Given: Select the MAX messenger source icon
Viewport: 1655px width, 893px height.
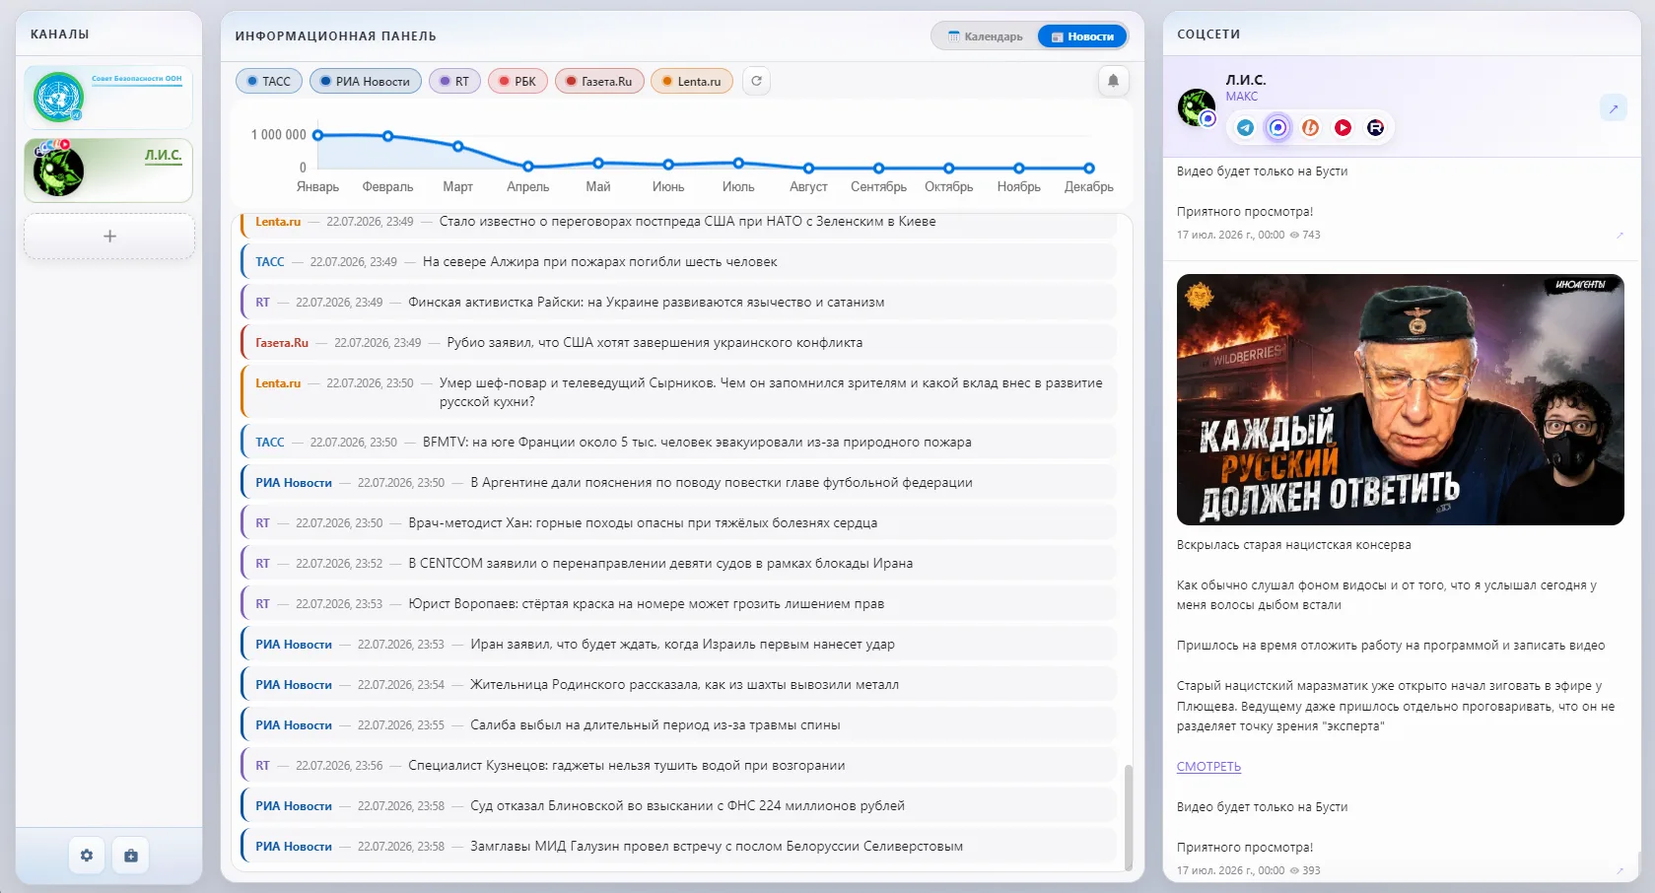Looking at the screenshot, I should 1278,127.
